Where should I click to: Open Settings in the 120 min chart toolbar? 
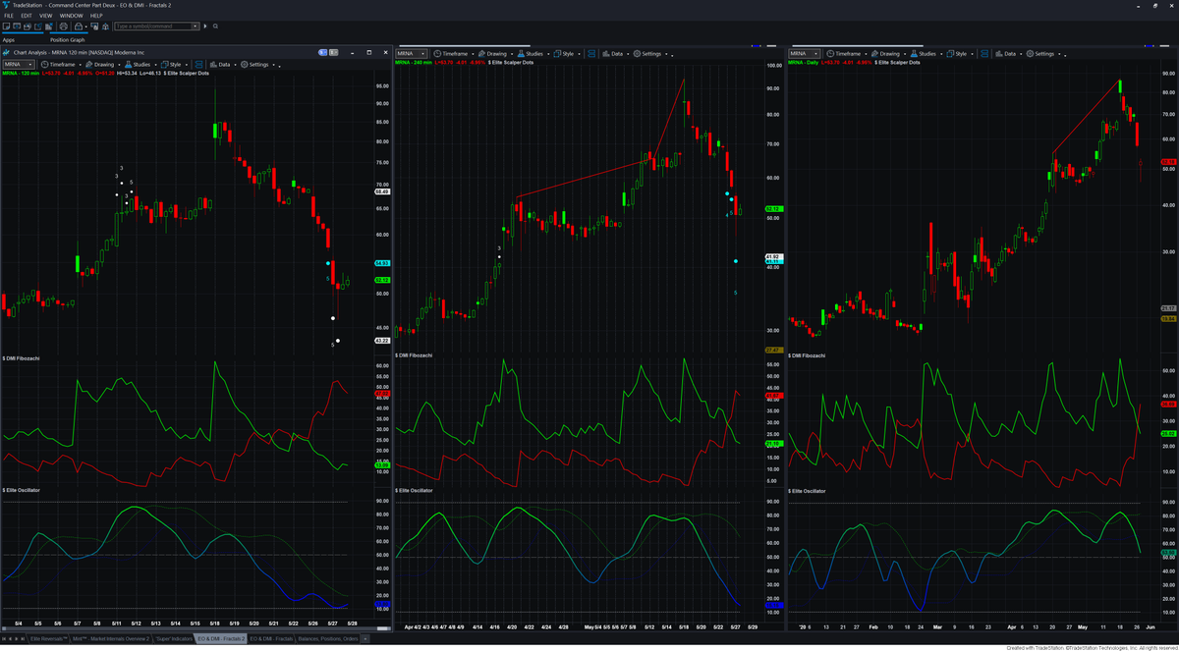pyautogui.click(x=254, y=65)
